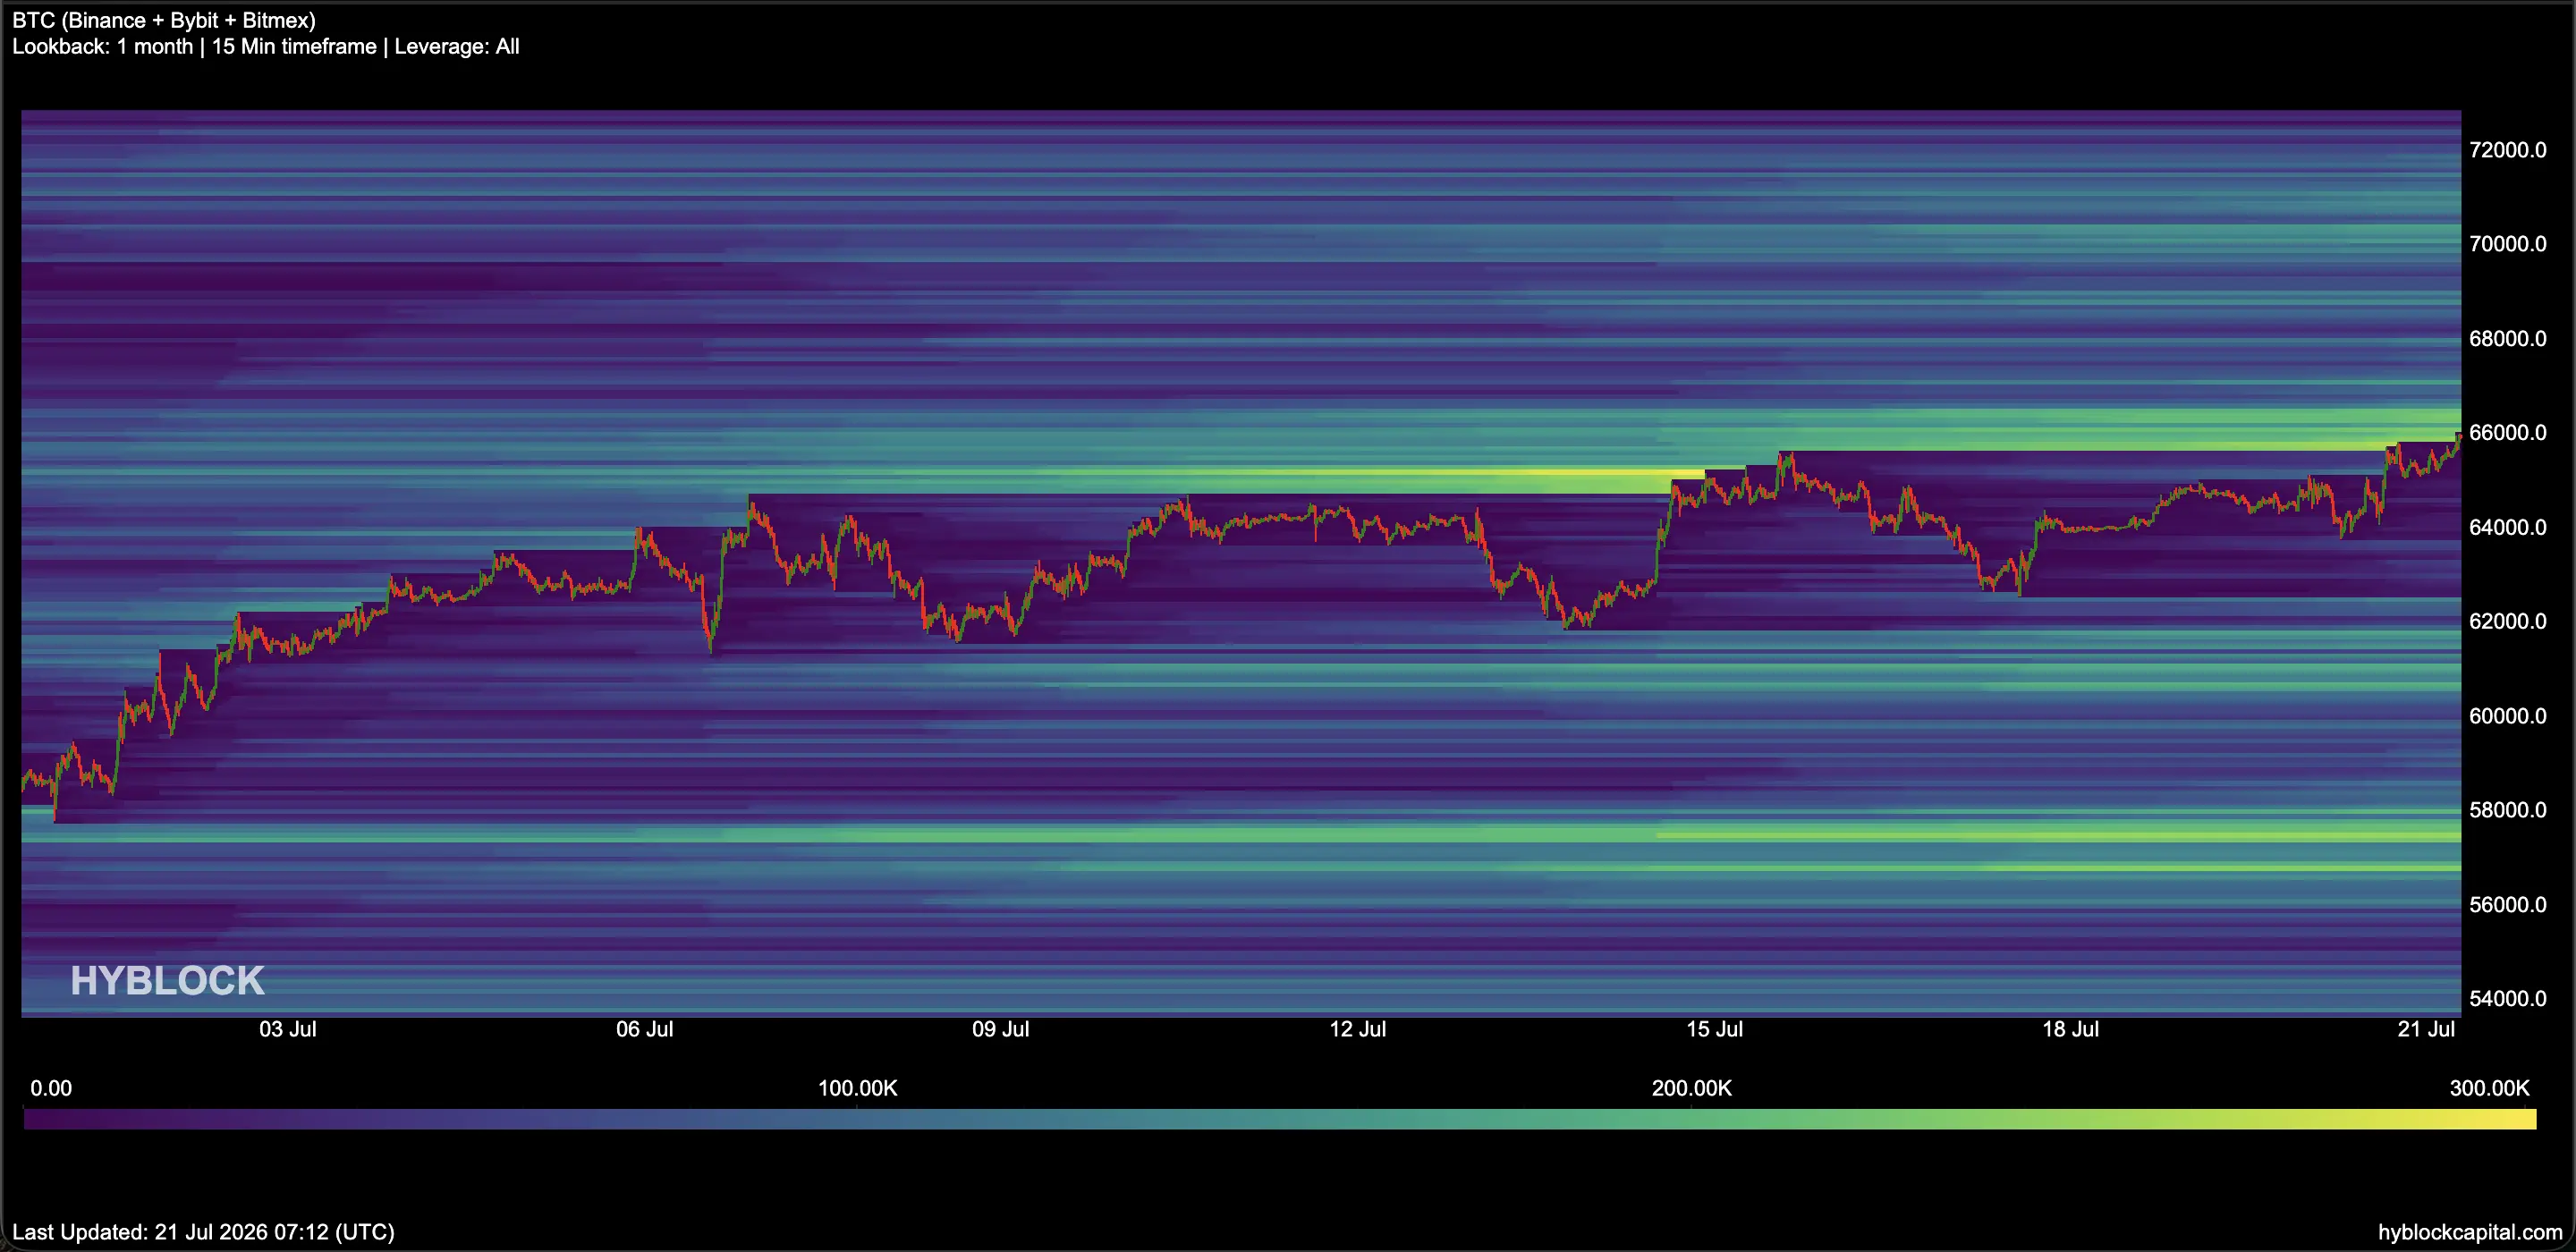Click the 300.00K color scale label
2576x1252 pixels.
tap(2490, 1088)
